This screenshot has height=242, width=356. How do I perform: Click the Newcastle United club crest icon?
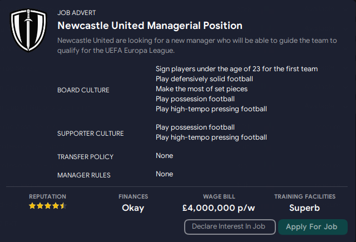[x=27, y=31]
